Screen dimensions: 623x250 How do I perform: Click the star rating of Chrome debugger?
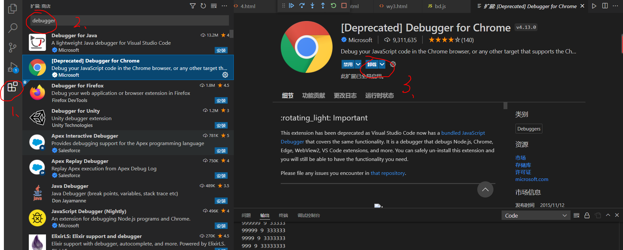coord(444,40)
